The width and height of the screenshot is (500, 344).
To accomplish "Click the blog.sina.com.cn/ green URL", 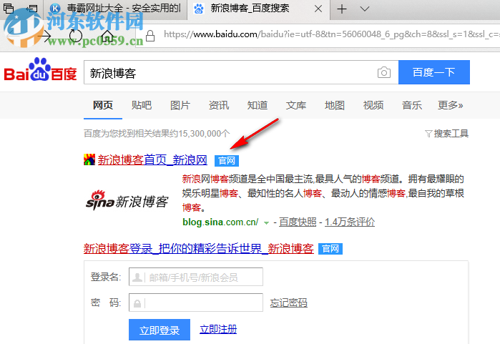I will tap(220, 222).
